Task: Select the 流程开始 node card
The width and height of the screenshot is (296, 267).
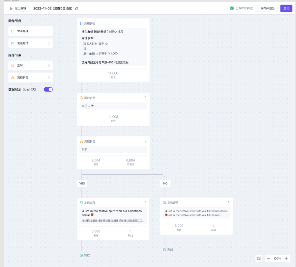Action: (x=113, y=49)
